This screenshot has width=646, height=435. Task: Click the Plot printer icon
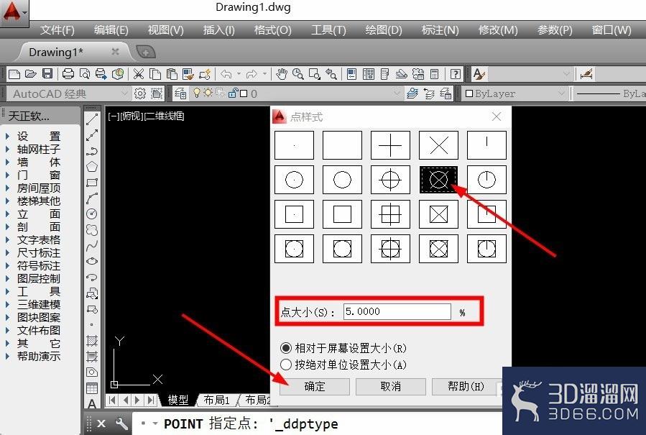[68, 74]
